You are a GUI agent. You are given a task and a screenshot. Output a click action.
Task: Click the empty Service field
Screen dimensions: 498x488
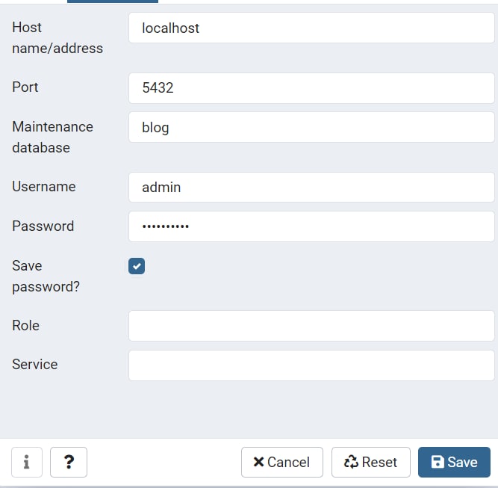click(311, 365)
